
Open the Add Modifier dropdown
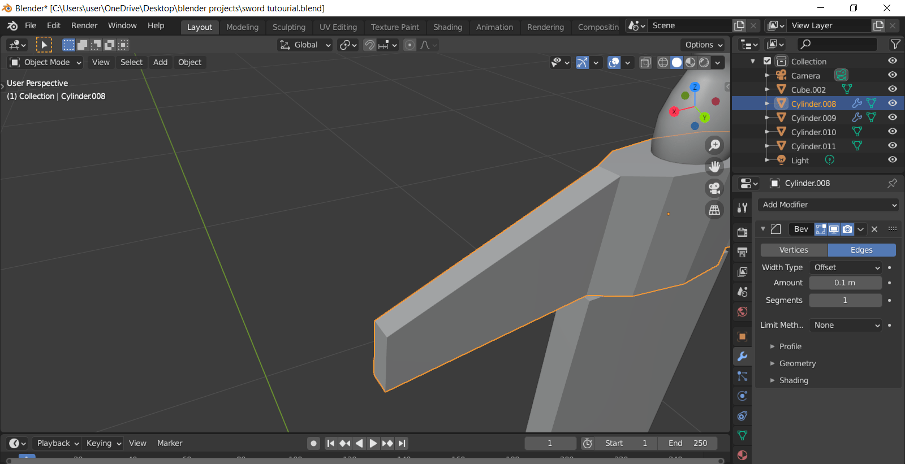[828, 205]
